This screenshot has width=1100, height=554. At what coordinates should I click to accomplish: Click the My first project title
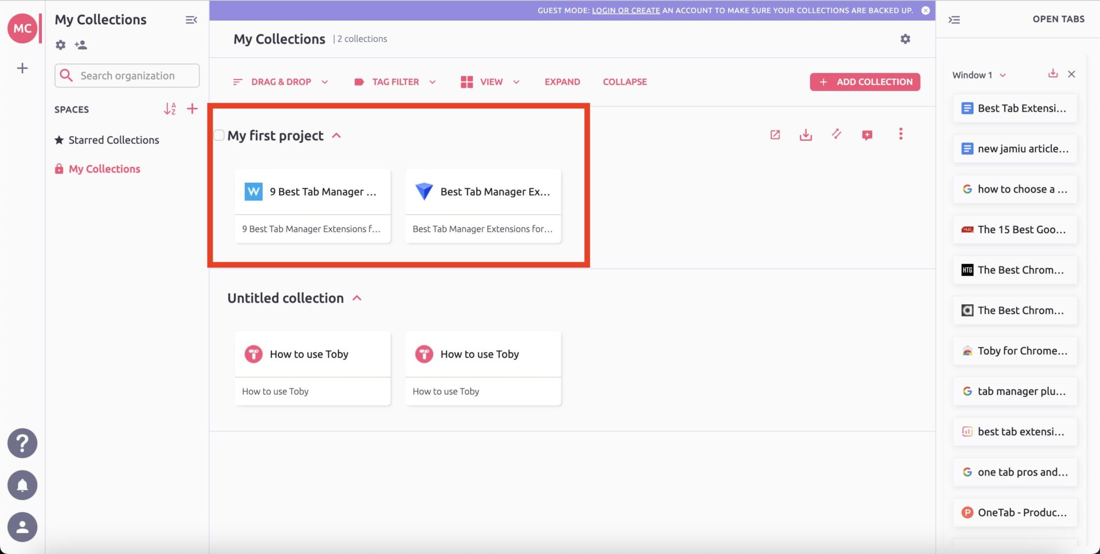(x=276, y=136)
